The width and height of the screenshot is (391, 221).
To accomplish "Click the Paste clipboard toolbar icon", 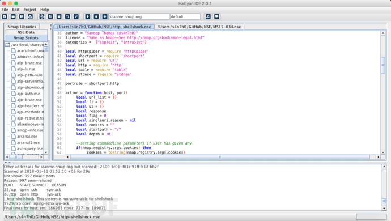I will click(59, 16).
